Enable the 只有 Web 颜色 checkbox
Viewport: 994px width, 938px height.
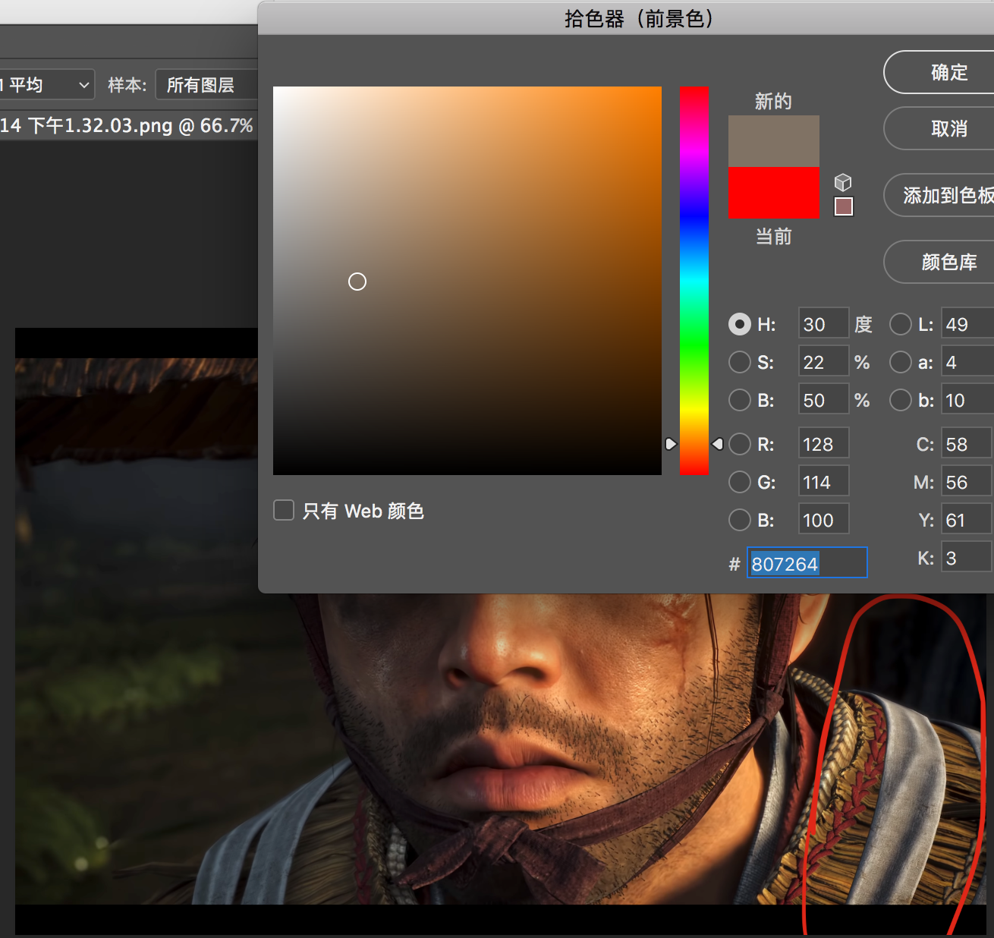pos(284,510)
